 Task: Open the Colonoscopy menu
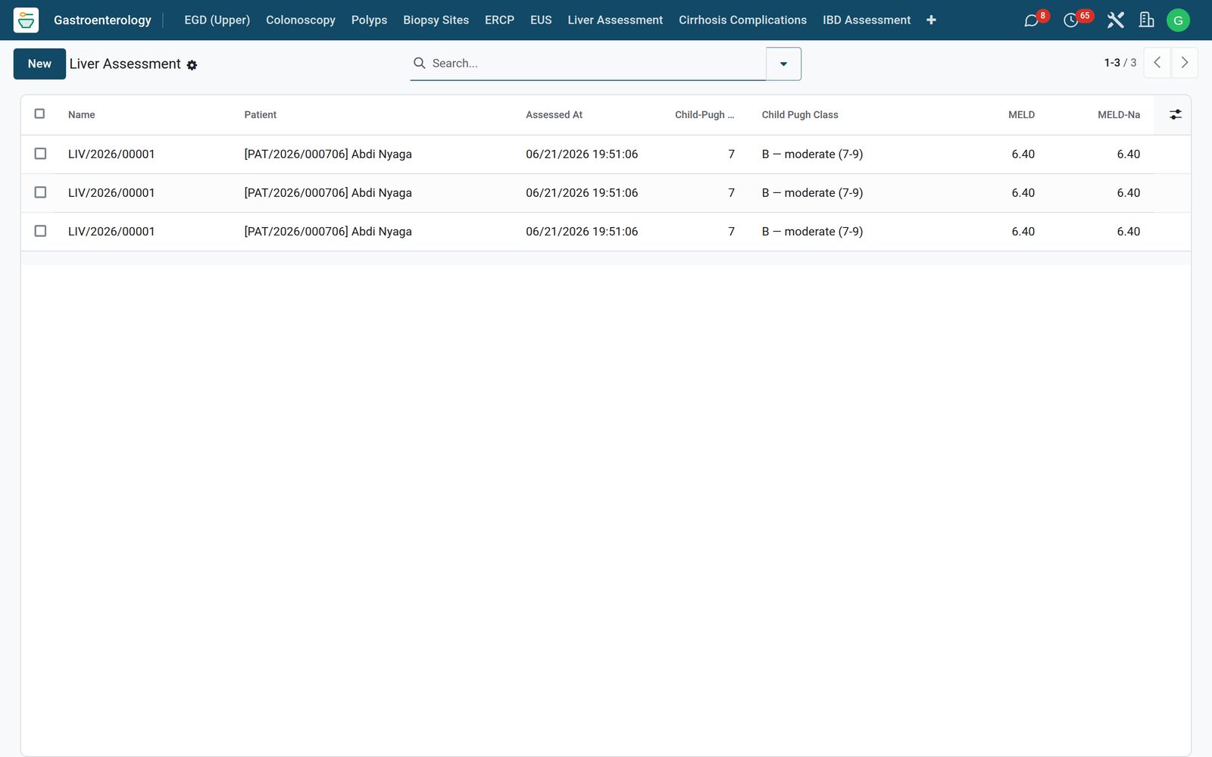[x=301, y=20]
